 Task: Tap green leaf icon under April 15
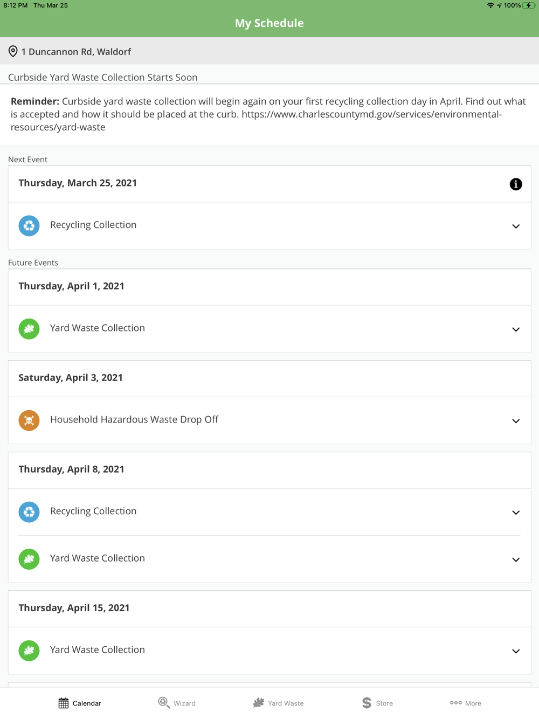[29, 651]
